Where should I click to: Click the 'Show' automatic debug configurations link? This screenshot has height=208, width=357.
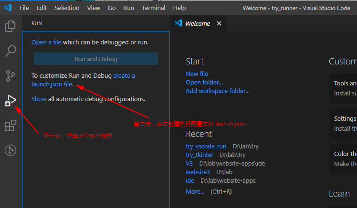39,99
